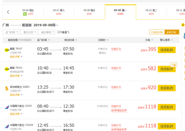Sort by arrival time arrow icon
The width and height of the screenshot is (185, 131).
(x=75, y=40)
